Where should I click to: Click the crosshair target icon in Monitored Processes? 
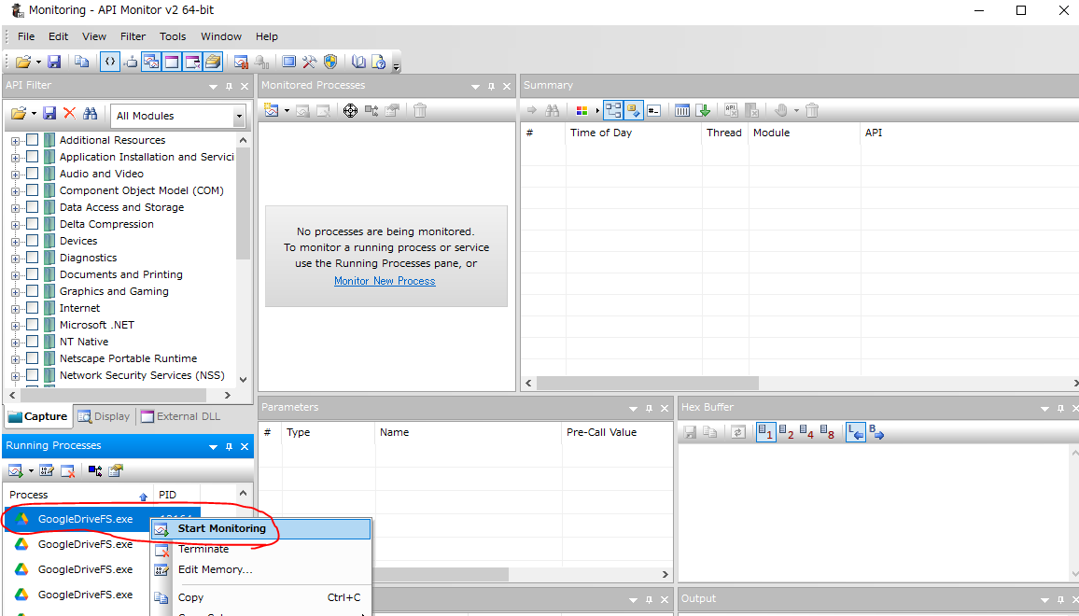click(350, 110)
